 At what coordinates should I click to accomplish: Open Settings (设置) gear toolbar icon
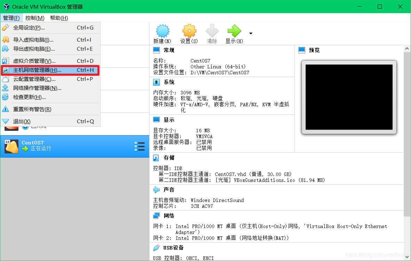pyautogui.click(x=189, y=31)
